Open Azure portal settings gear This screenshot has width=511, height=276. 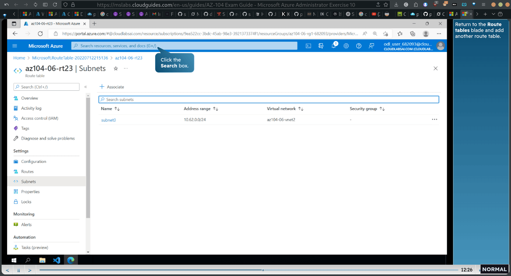tap(346, 46)
